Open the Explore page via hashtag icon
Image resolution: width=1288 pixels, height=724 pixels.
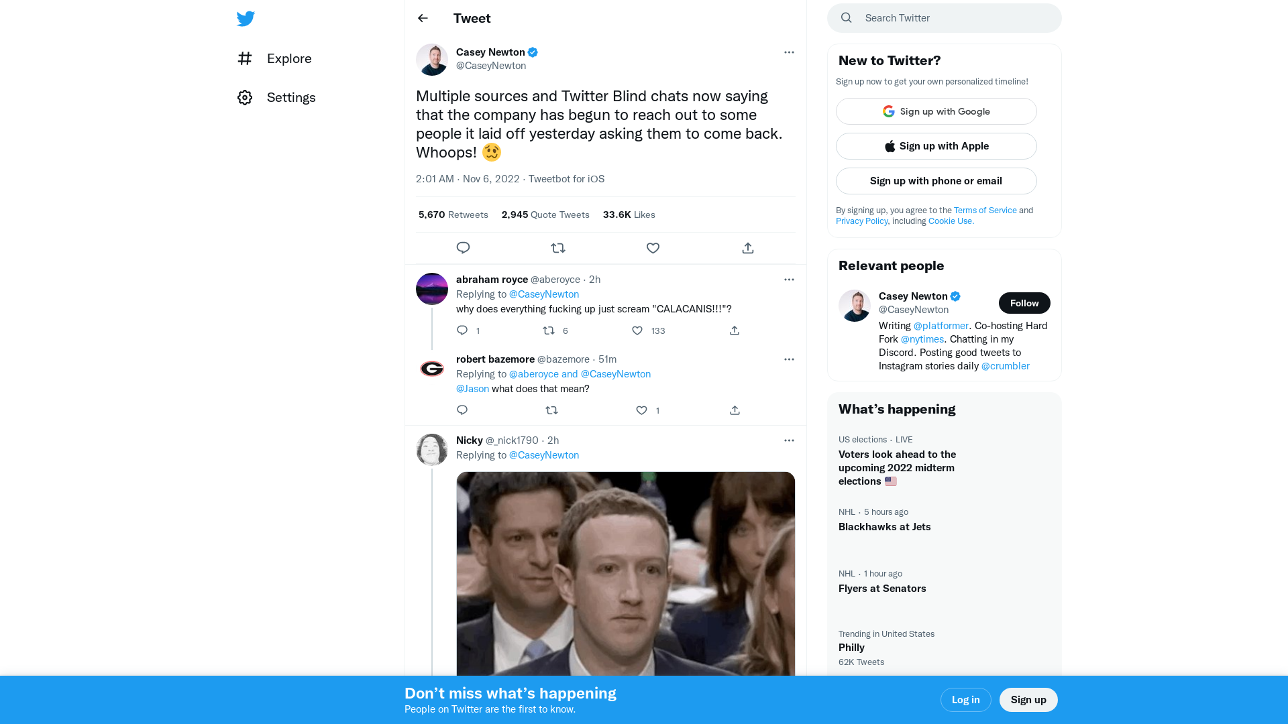click(245, 59)
